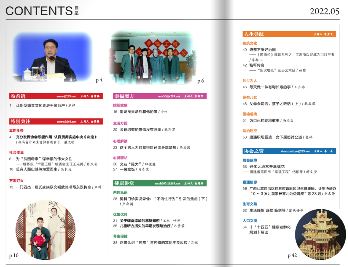Screen dimensions: 348x267
Task: Click article 金钱绑架的感情没有归途
Action: click(x=140, y=130)
